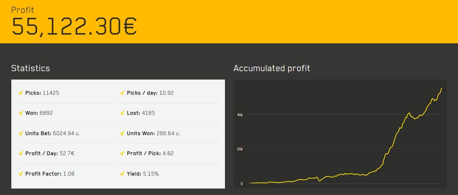Click the 20k axis label on chart

coord(240,149)
